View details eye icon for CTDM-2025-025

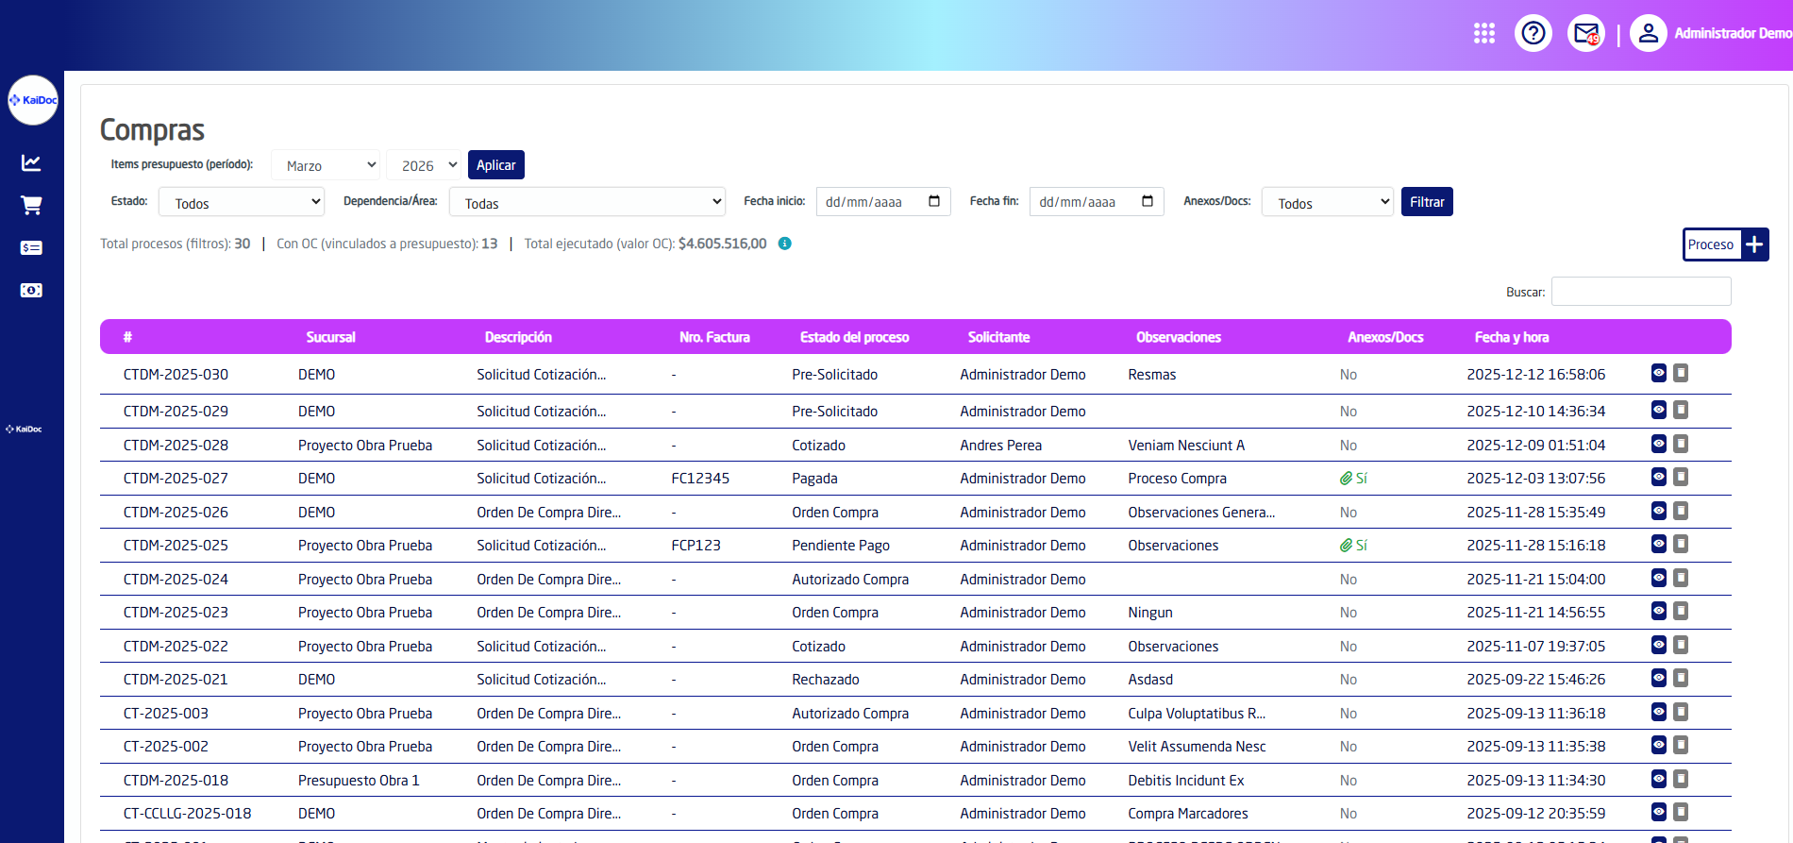[x=1659, y=544]
